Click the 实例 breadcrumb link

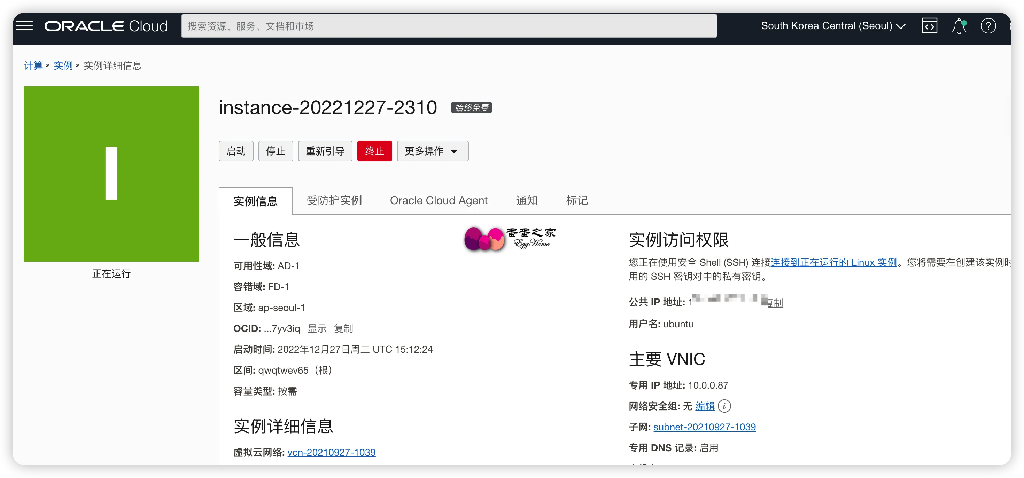63,65
